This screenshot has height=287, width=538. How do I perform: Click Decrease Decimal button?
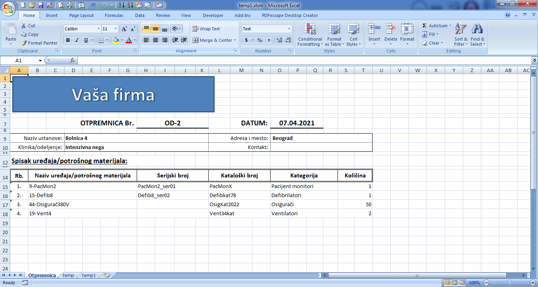tap(288, 40)
